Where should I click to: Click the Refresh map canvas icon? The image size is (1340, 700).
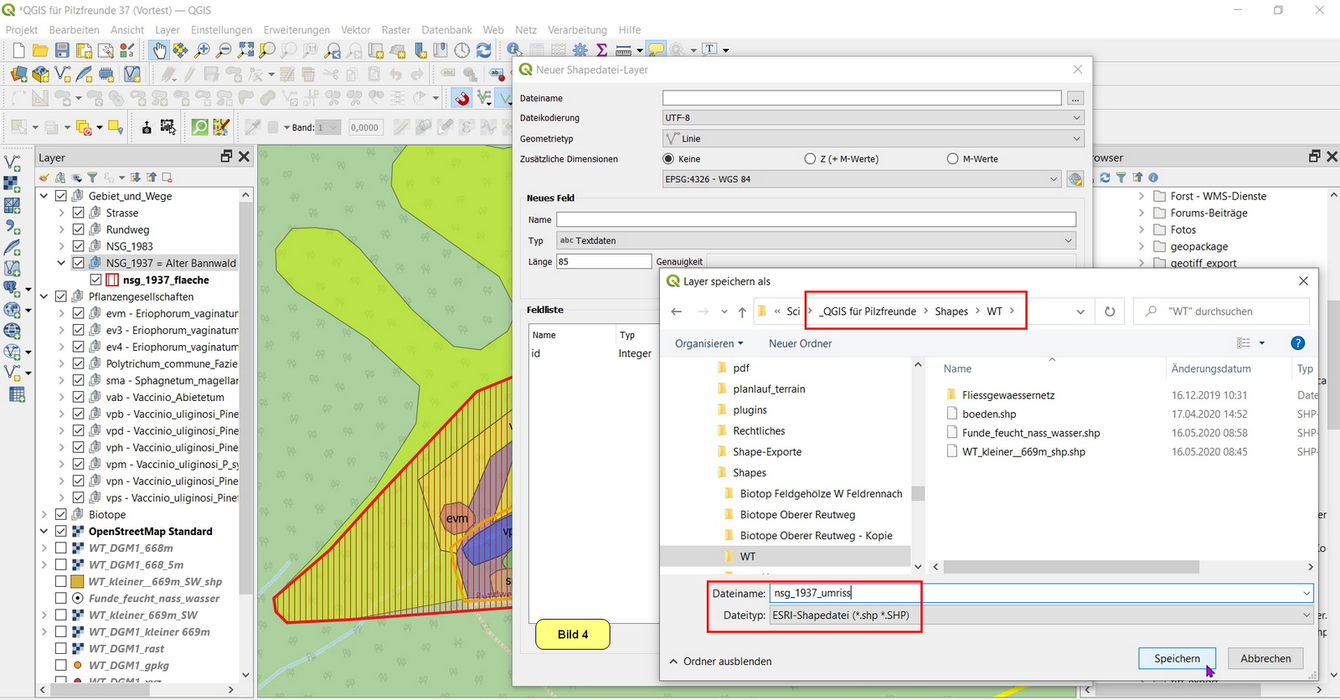coord(484,51)
